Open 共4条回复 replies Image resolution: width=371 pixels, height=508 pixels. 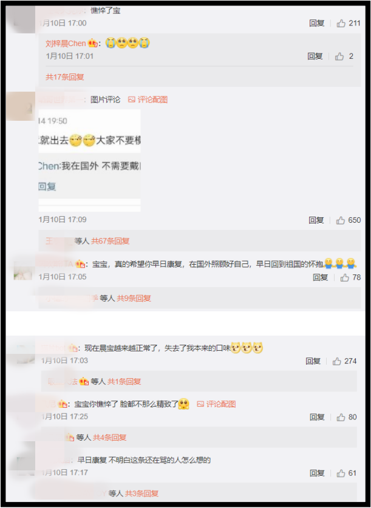pos(109,438)
